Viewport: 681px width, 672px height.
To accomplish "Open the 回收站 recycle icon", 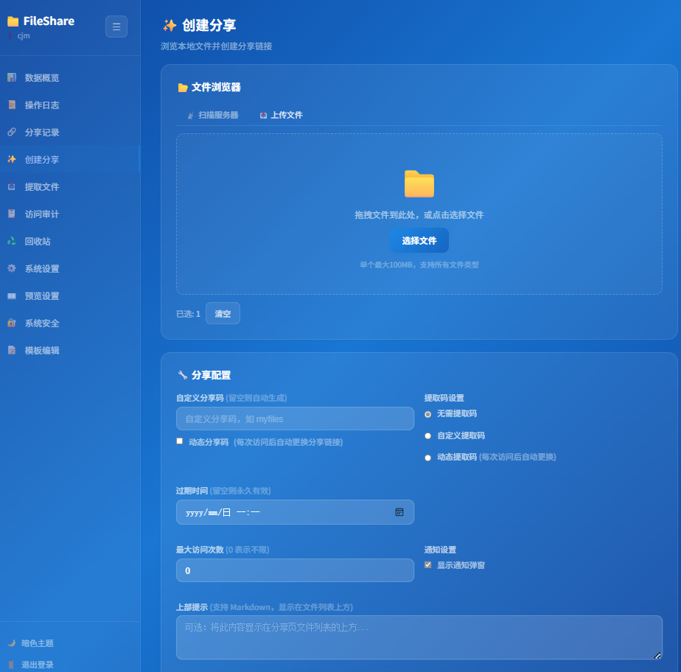I will click(x=12, y=241).
